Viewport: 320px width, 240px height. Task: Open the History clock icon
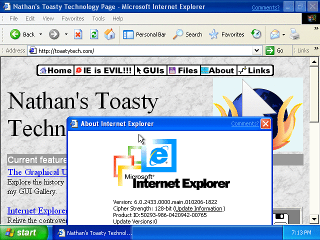pyautogui.click(x=256, y=34)
